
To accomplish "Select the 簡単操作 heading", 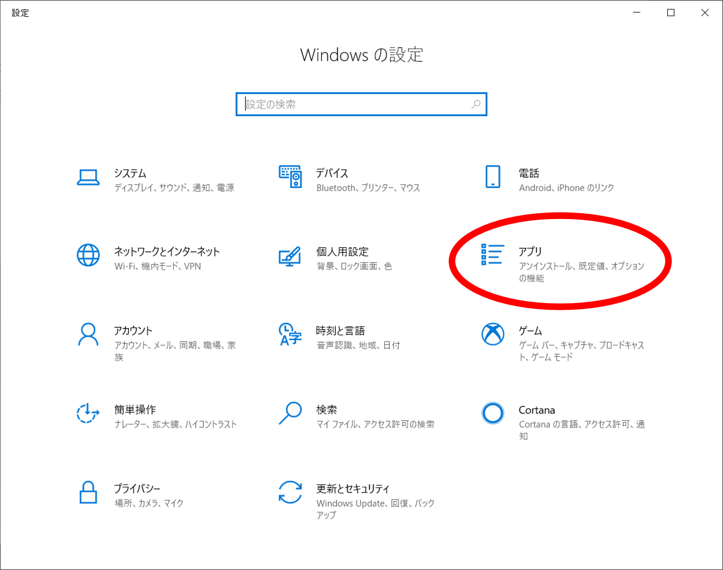I will click(135, 410).
